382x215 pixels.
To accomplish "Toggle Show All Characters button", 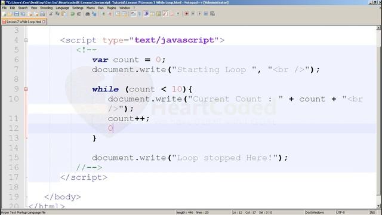I will point(139,14).
